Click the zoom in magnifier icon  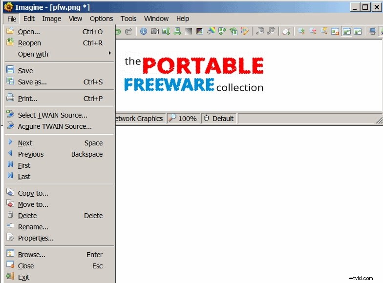tap(301, 31)
